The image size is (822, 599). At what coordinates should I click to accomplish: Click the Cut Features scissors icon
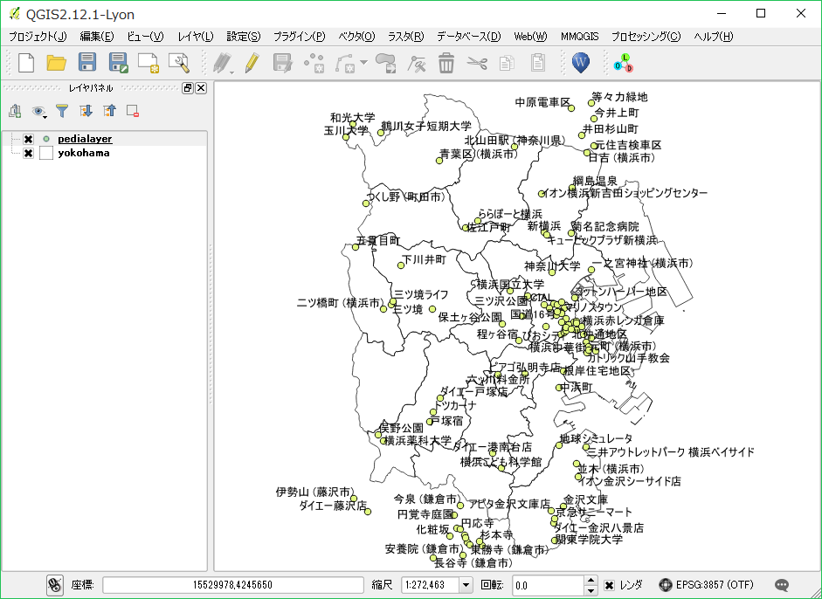click(477, 63)
